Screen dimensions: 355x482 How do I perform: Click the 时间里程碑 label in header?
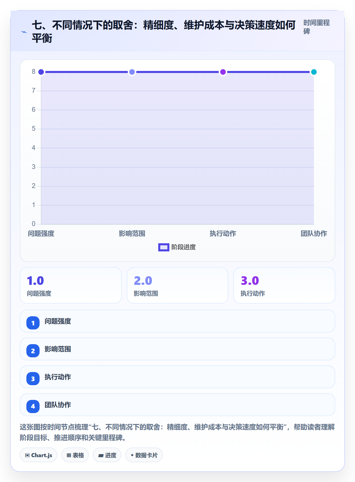(x=316, y=27)
